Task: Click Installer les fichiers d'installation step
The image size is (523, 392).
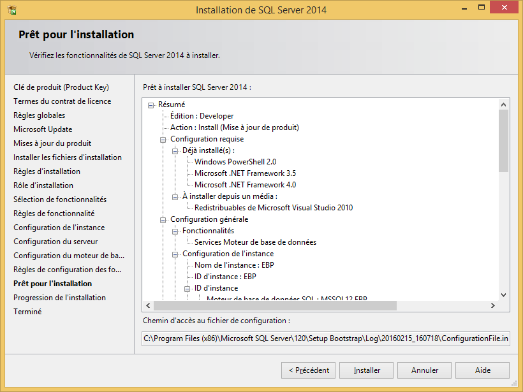Action: point(68,157)
